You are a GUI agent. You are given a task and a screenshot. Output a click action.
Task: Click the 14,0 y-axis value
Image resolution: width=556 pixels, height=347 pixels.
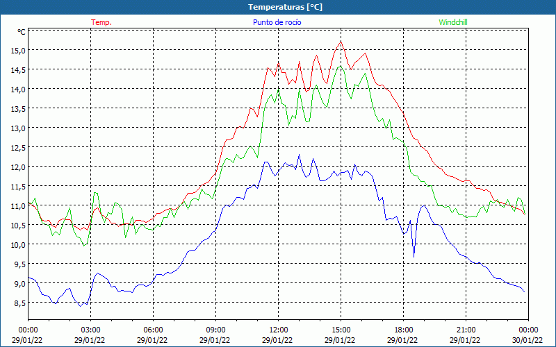pyautogui.click(x=19, y=90)
